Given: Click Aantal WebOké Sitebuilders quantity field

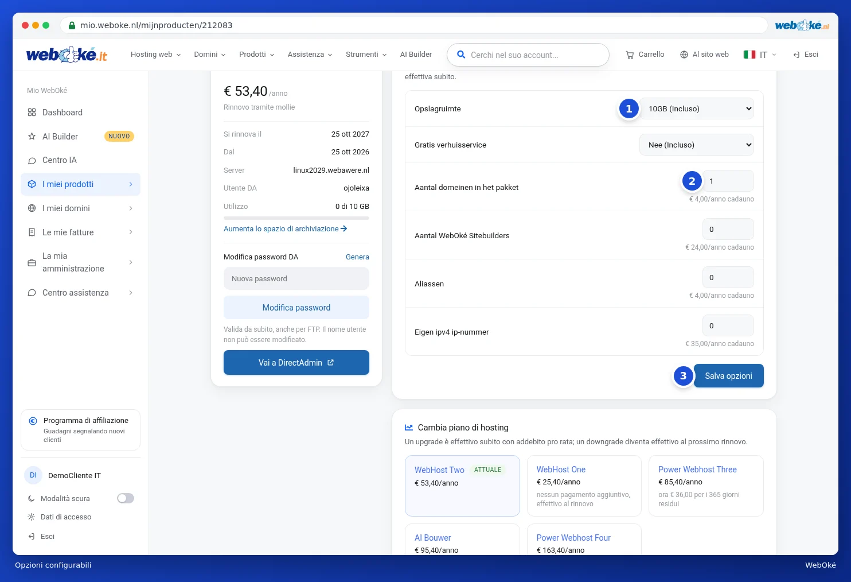Looking at the screenshot, I should [x=728, y=229].
